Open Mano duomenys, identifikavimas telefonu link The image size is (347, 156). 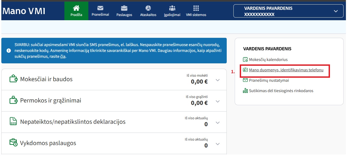point(286,70)
